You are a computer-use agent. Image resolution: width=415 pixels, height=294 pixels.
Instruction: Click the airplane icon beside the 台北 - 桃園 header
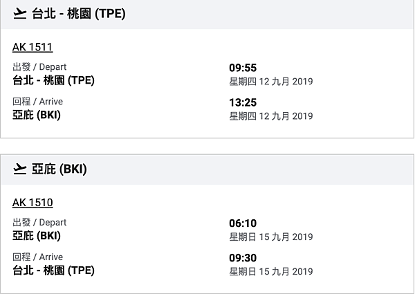(x=20, y=14)
